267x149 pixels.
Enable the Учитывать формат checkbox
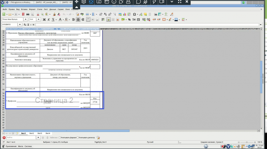click(x=60, y=138)
